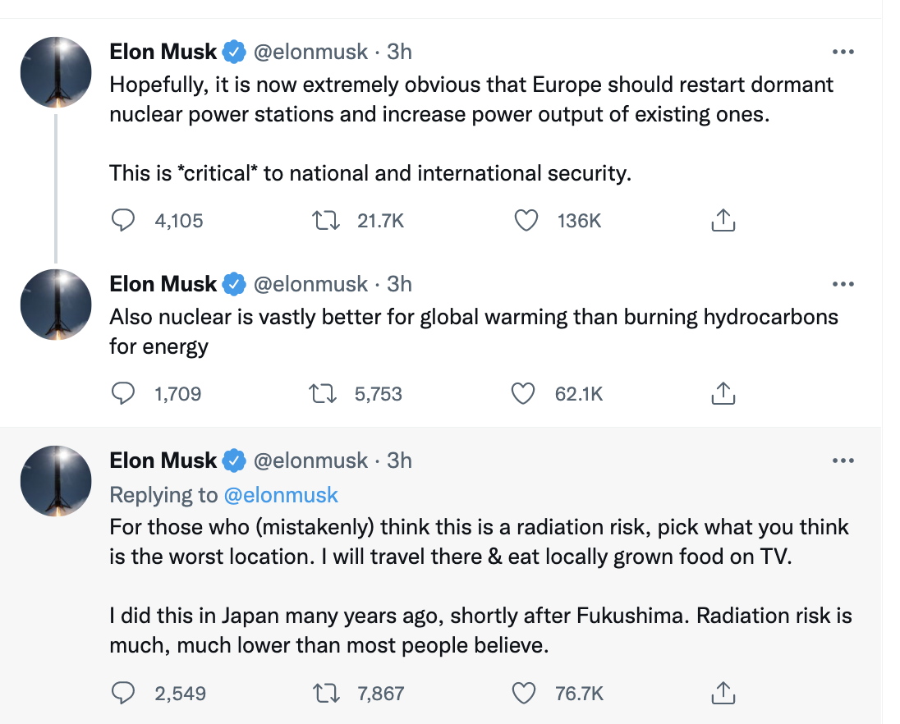Viewport: 900px width, 724px height.
Task: Like the tweet with 136K likes
Action: coord(525,220)
